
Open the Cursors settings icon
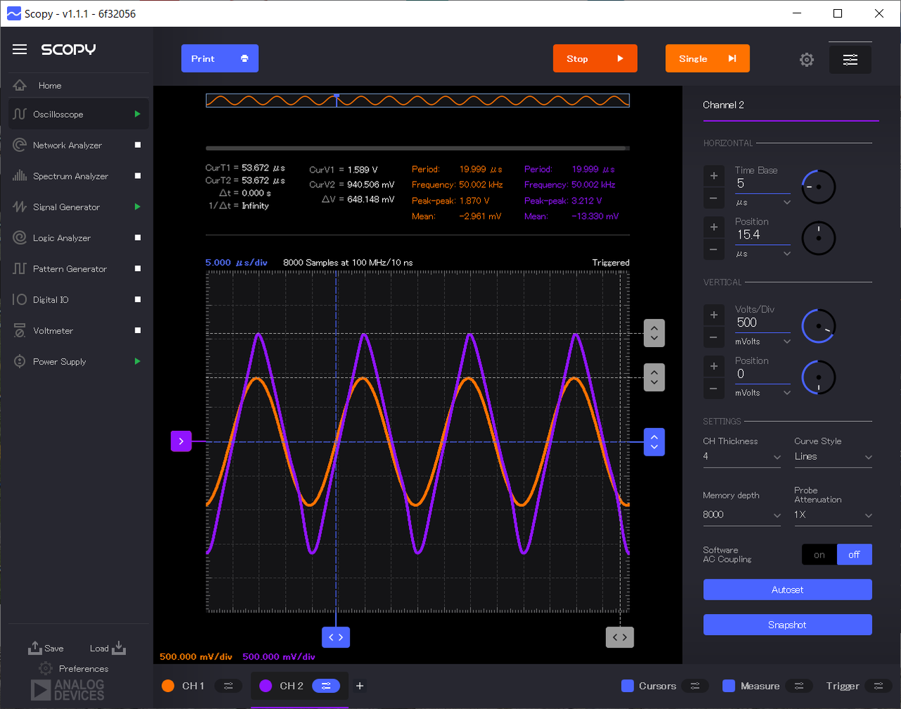(695, 686)
